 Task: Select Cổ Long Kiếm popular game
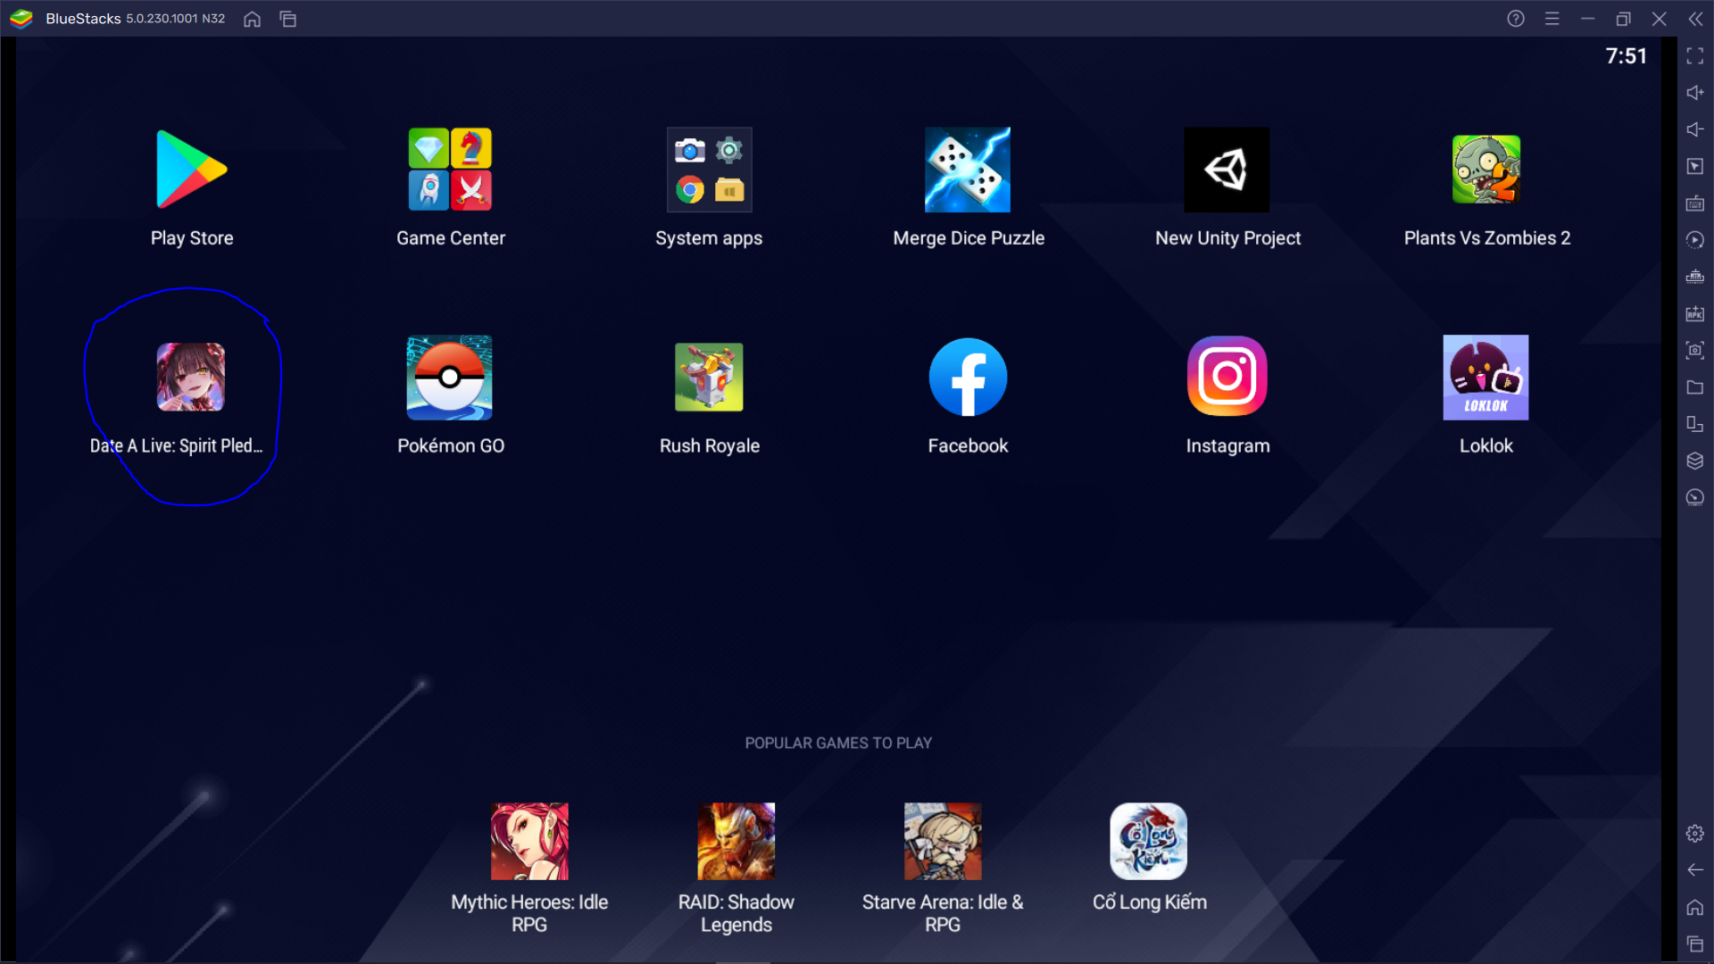coord(1149,841)
